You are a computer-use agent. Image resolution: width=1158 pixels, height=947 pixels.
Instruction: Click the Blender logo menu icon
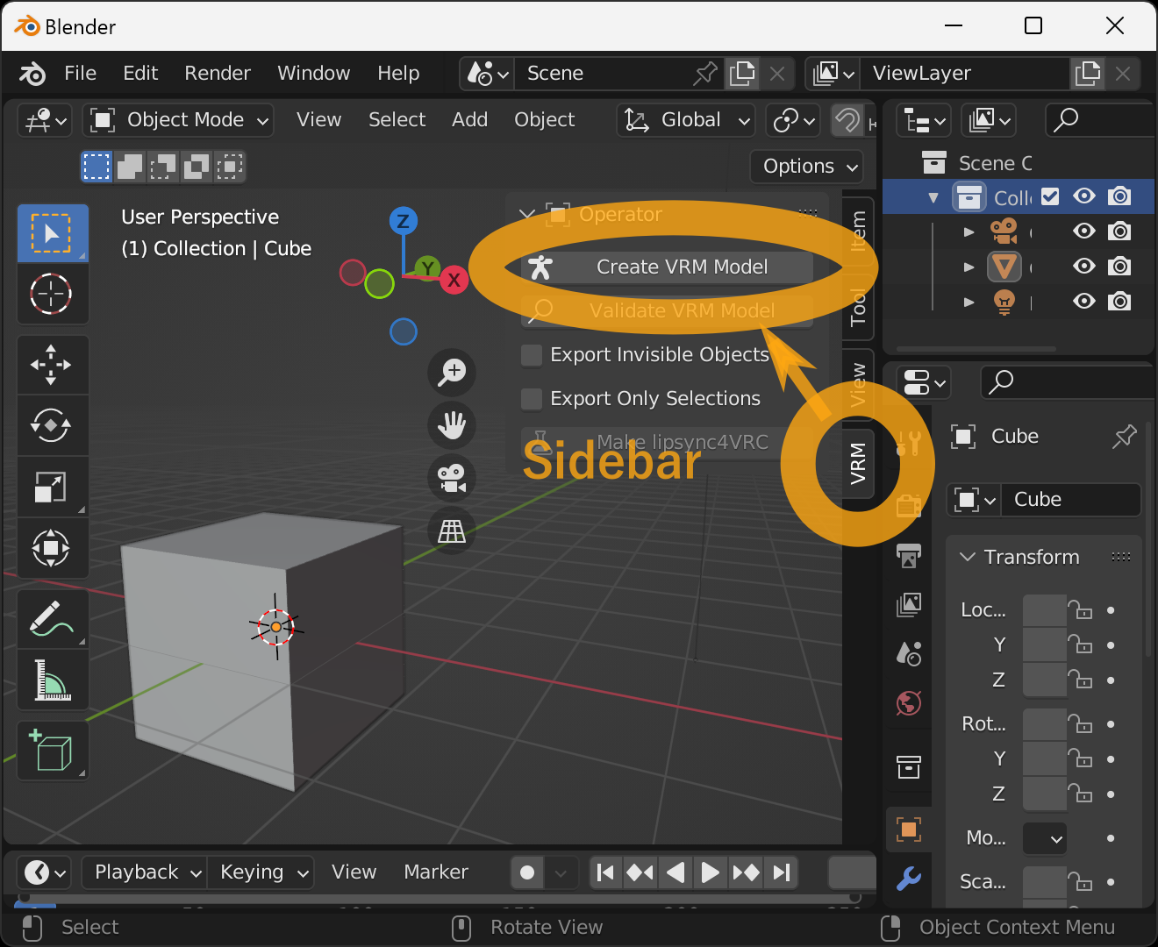click(32, 74)
